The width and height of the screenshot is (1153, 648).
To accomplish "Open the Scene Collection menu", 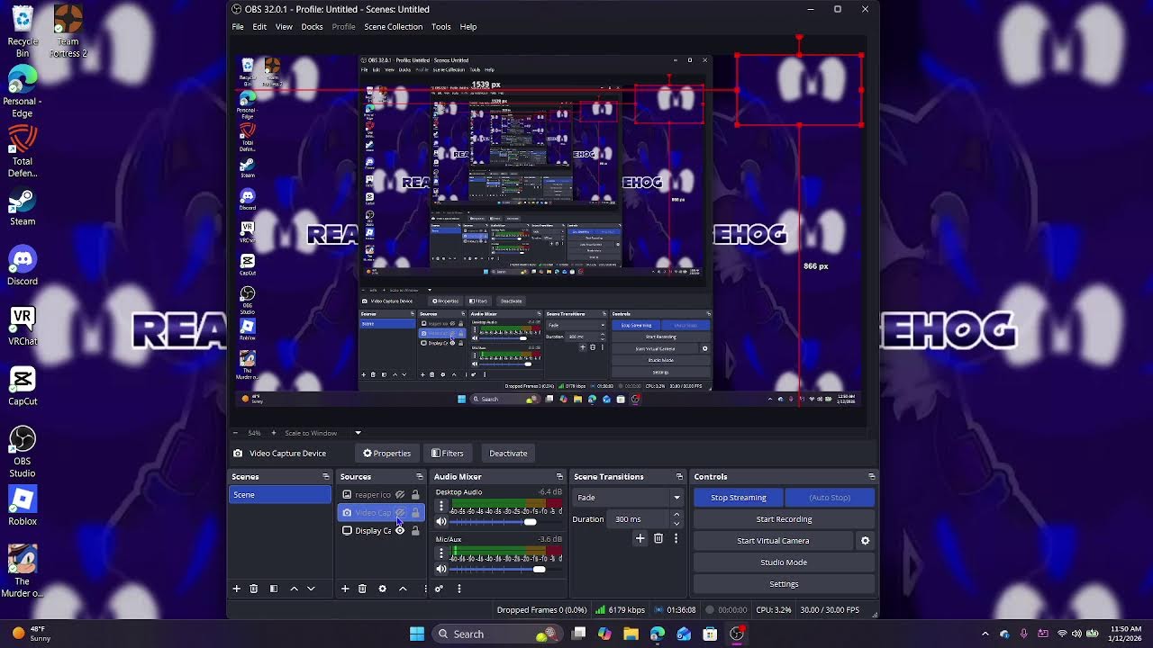I will [393, 27].
